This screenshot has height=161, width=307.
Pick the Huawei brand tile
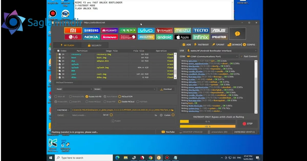[109, 30]
